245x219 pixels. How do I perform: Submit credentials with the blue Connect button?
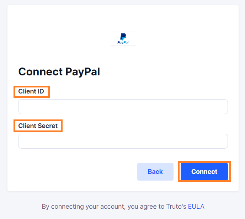click(x=204, y=171)
